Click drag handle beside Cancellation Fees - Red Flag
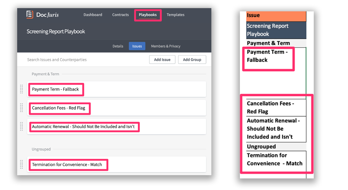This screenshot has height=190, width=348. [x=22, y=108]
